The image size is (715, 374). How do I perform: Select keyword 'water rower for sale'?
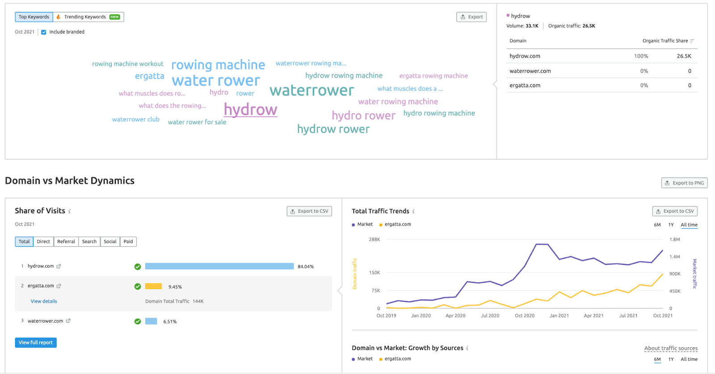coord(197,122)
